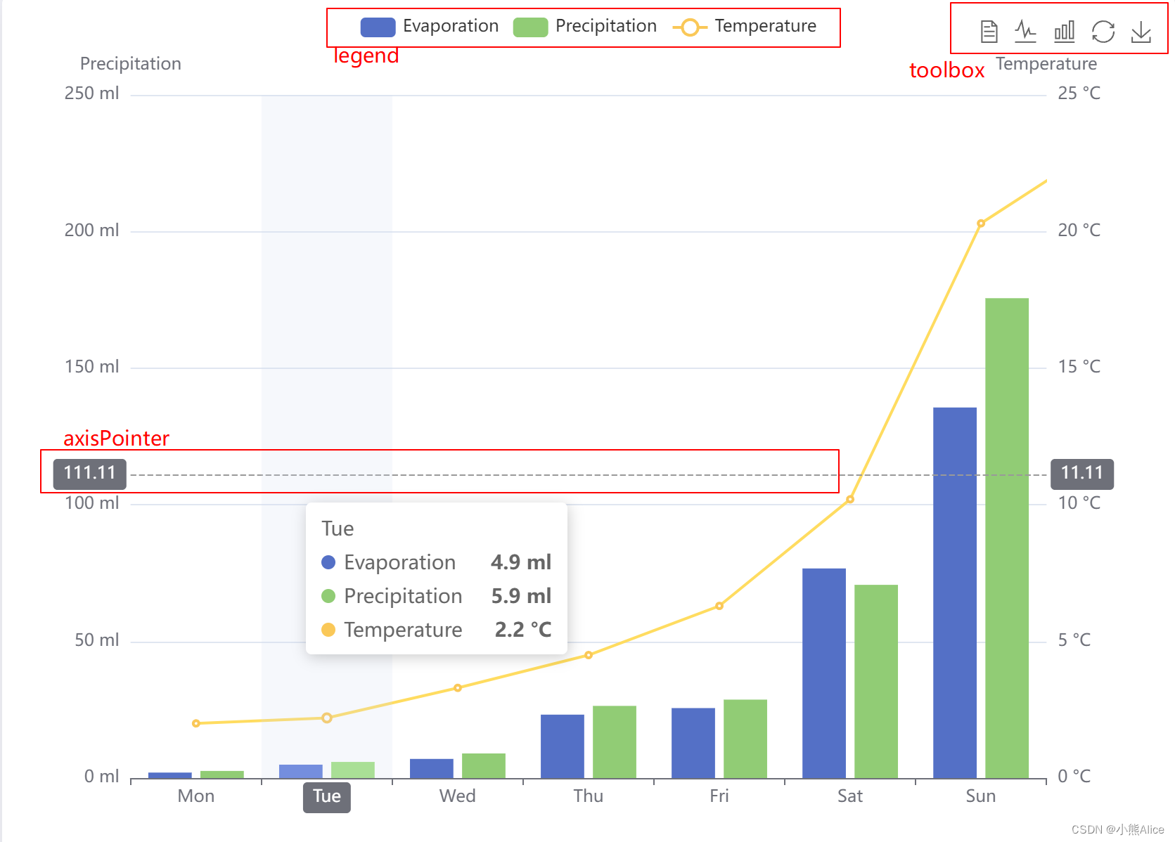
Task: Toggle Evaporation series in legend
Action: click(430, 27)
